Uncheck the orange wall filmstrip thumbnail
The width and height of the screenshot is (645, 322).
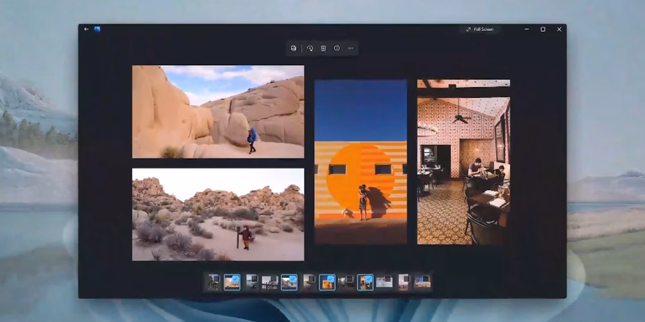(x=330, y=278)
